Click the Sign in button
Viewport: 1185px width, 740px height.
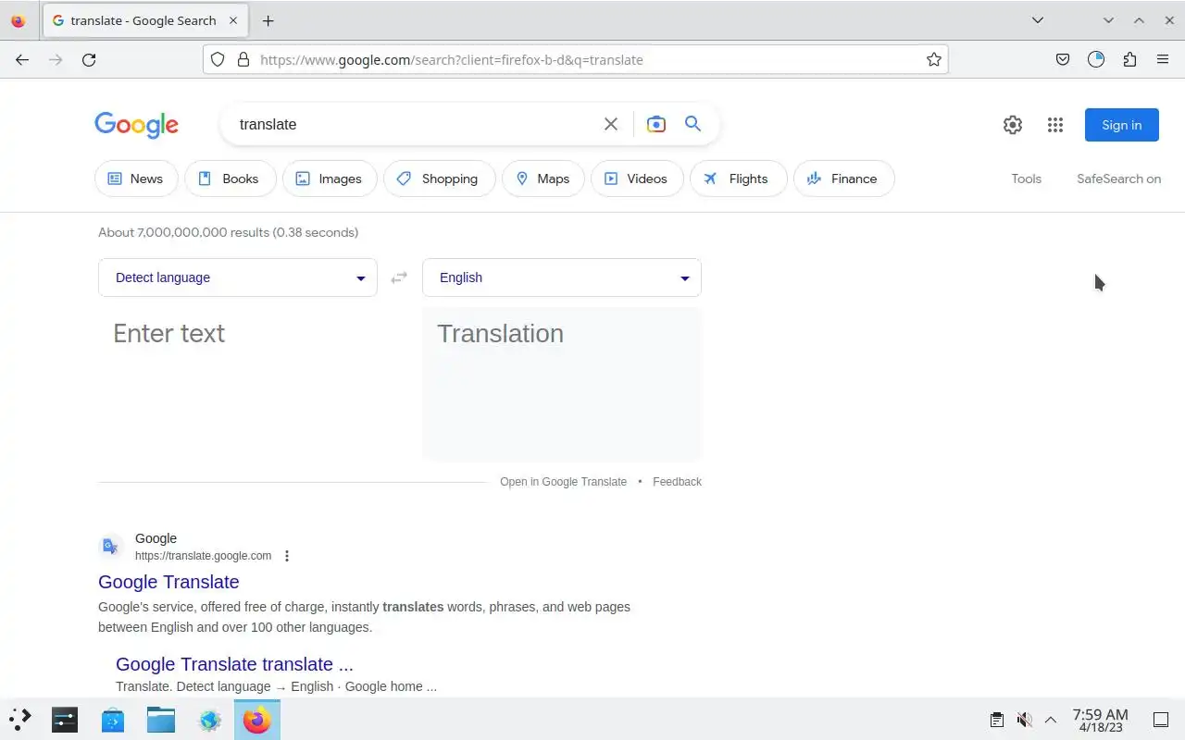pos(1122,125)
